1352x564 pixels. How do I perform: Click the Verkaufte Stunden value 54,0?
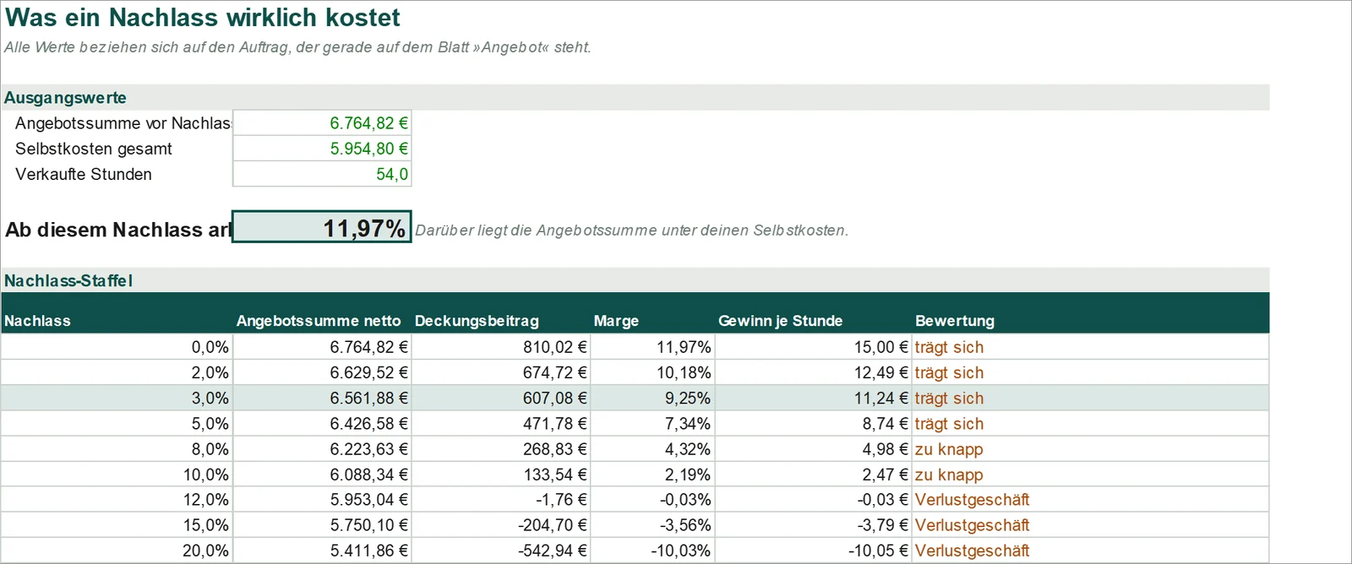coord(322,174)
